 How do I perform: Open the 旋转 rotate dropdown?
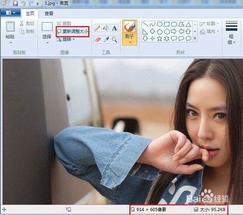(x=66, y=39)
